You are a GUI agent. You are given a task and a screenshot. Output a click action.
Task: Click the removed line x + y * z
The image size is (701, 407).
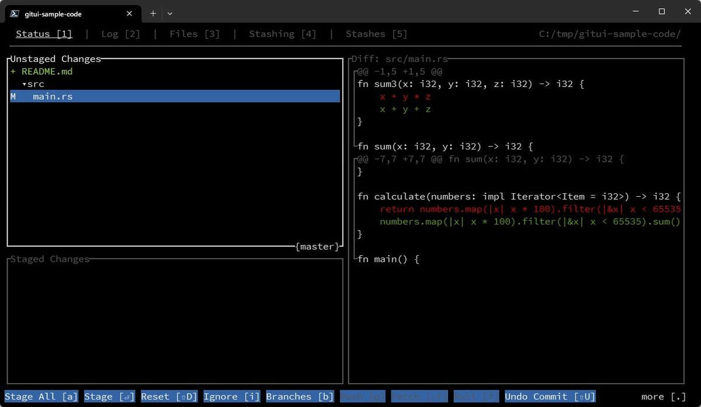(x=405, y=96)
